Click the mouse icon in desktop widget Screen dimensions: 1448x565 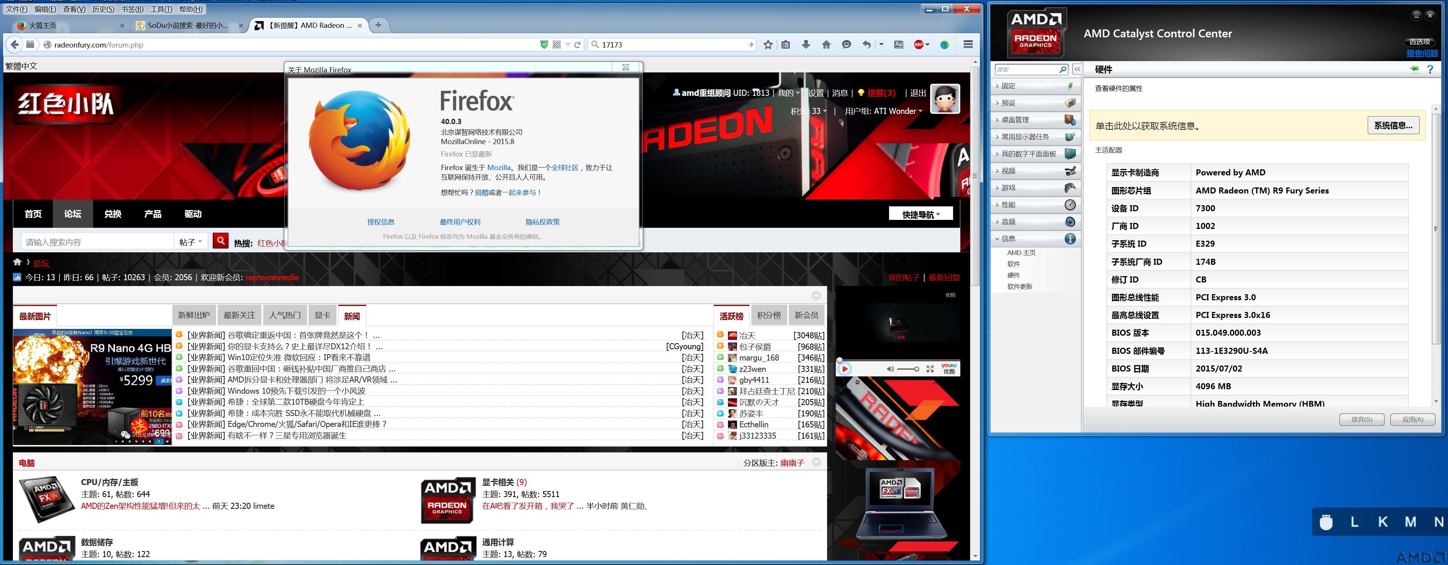[x=1326, y=522]
